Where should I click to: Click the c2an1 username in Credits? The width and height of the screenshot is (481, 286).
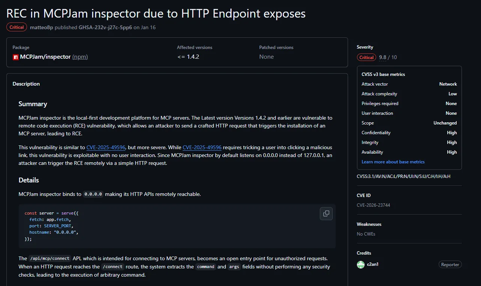pyautogui.click(x=373, y=264)
